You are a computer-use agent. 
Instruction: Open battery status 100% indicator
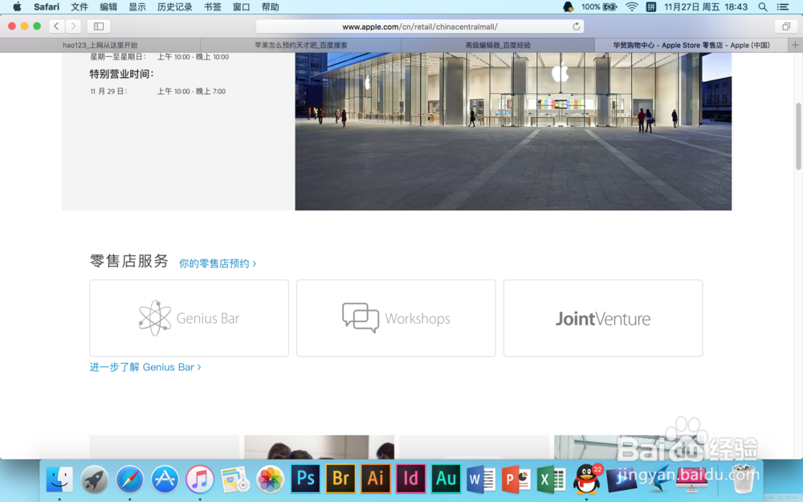click(x=599, y=6)
